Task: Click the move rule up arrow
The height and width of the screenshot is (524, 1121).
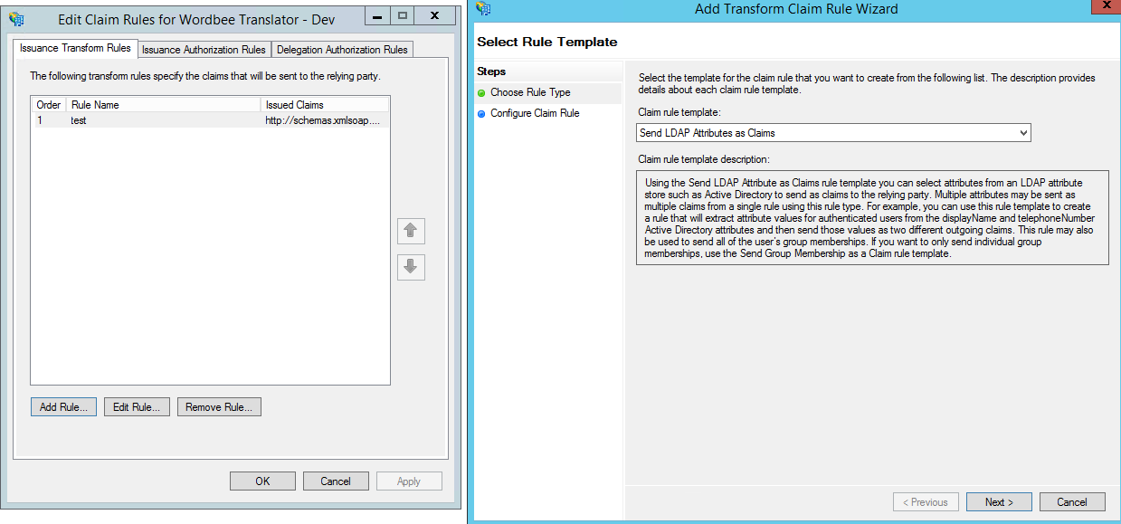Action: (x=411, y=231)
